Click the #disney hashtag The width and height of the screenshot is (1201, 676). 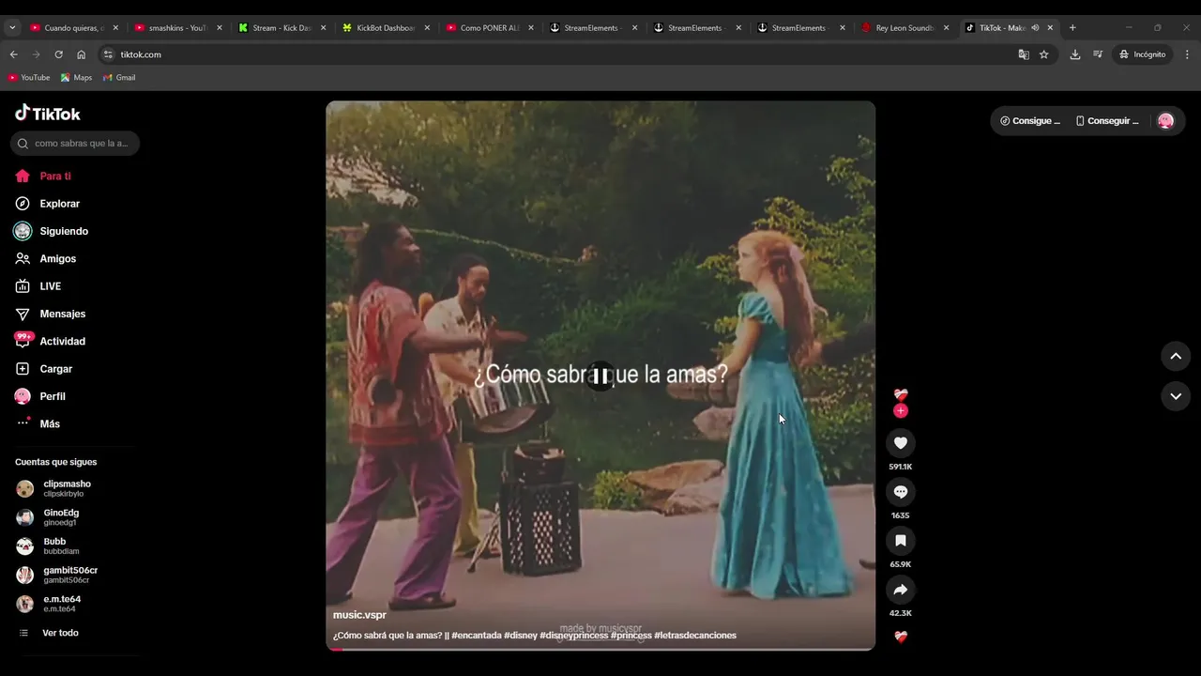[521, 636]
